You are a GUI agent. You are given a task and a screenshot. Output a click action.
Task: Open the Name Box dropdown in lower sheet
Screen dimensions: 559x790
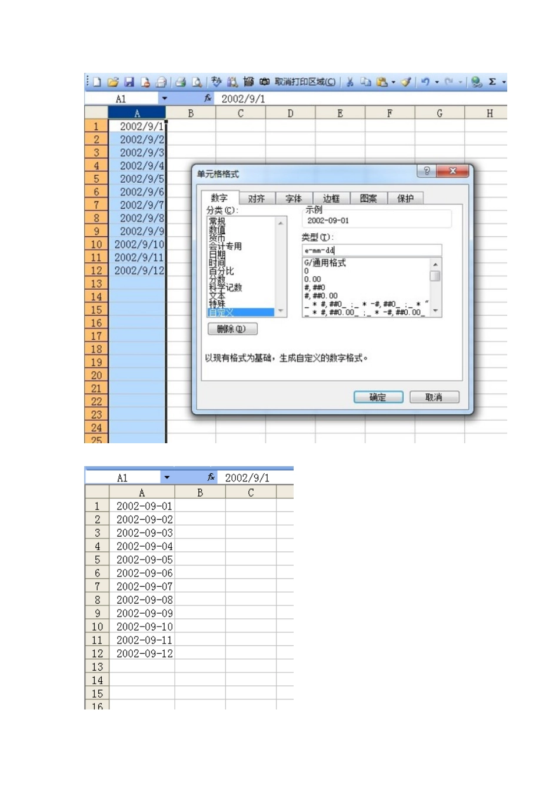(167, 477)
